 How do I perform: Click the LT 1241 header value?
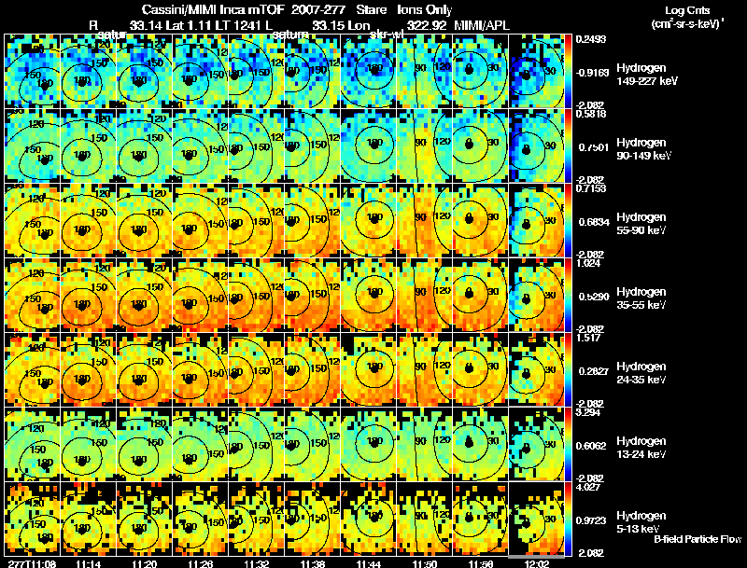(x=237, y=25)
